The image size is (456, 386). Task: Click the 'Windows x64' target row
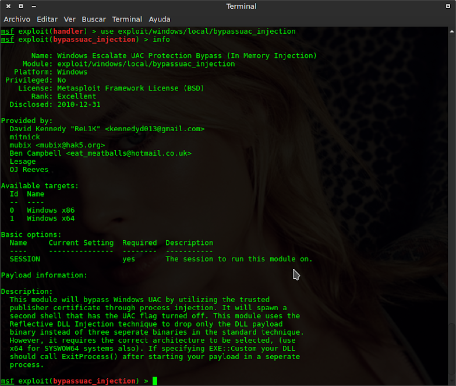[x=42, y=218]
